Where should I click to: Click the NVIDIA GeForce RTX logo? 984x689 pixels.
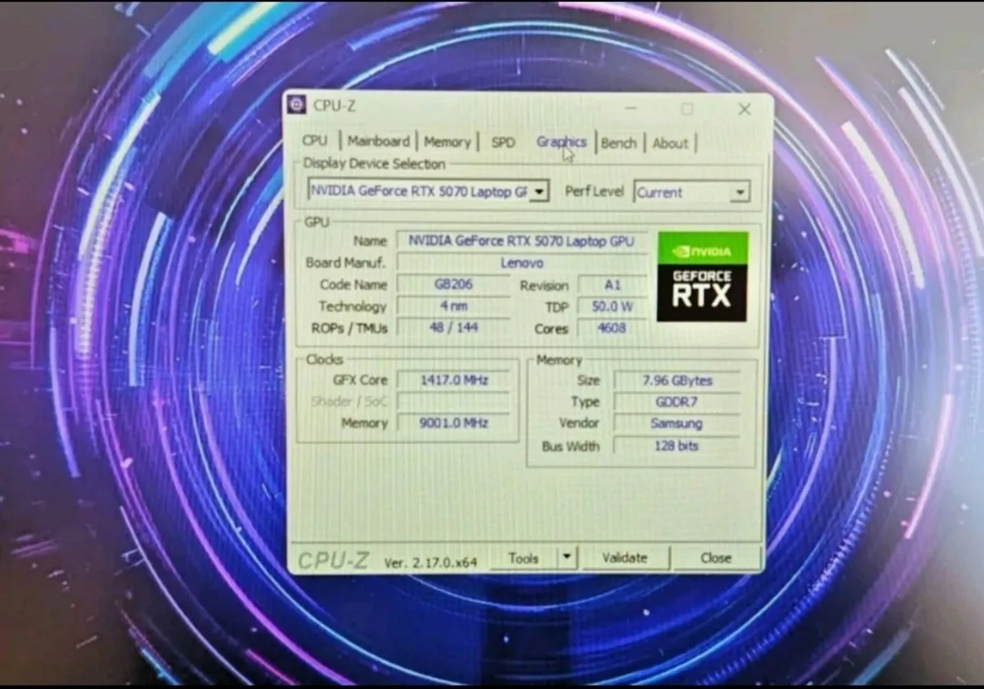click(x=703, y=276)
